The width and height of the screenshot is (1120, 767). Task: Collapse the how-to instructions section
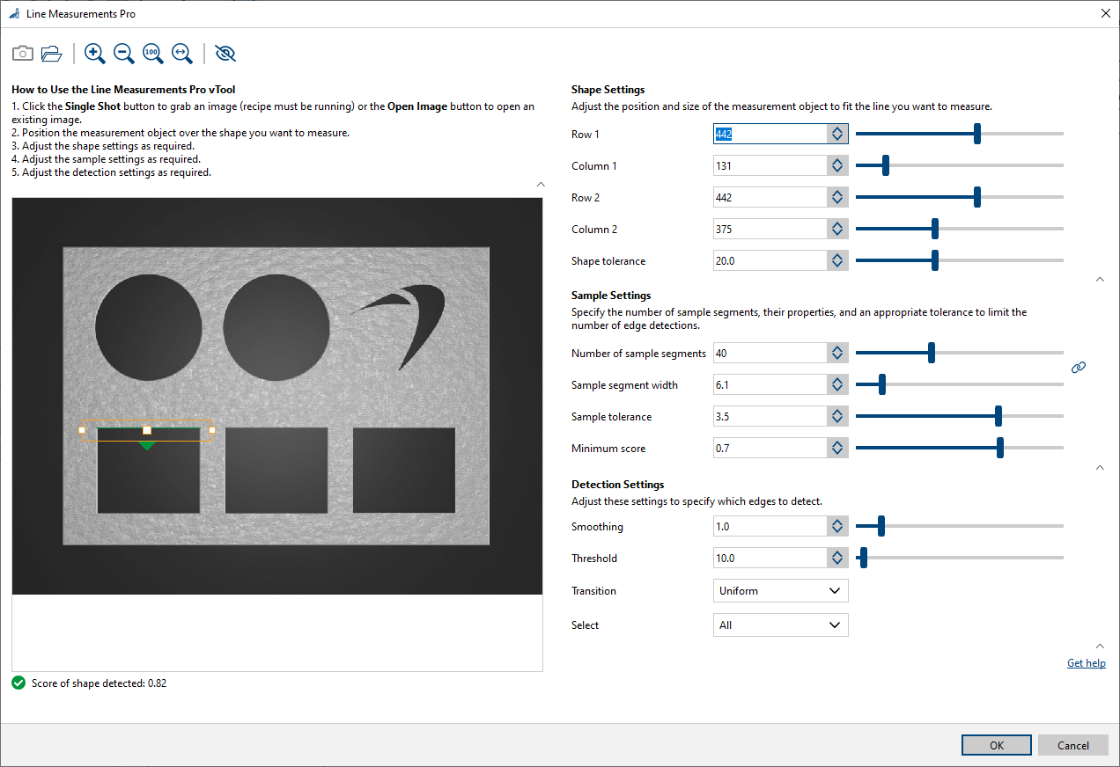pyautogui.click(x=540, y=185)
